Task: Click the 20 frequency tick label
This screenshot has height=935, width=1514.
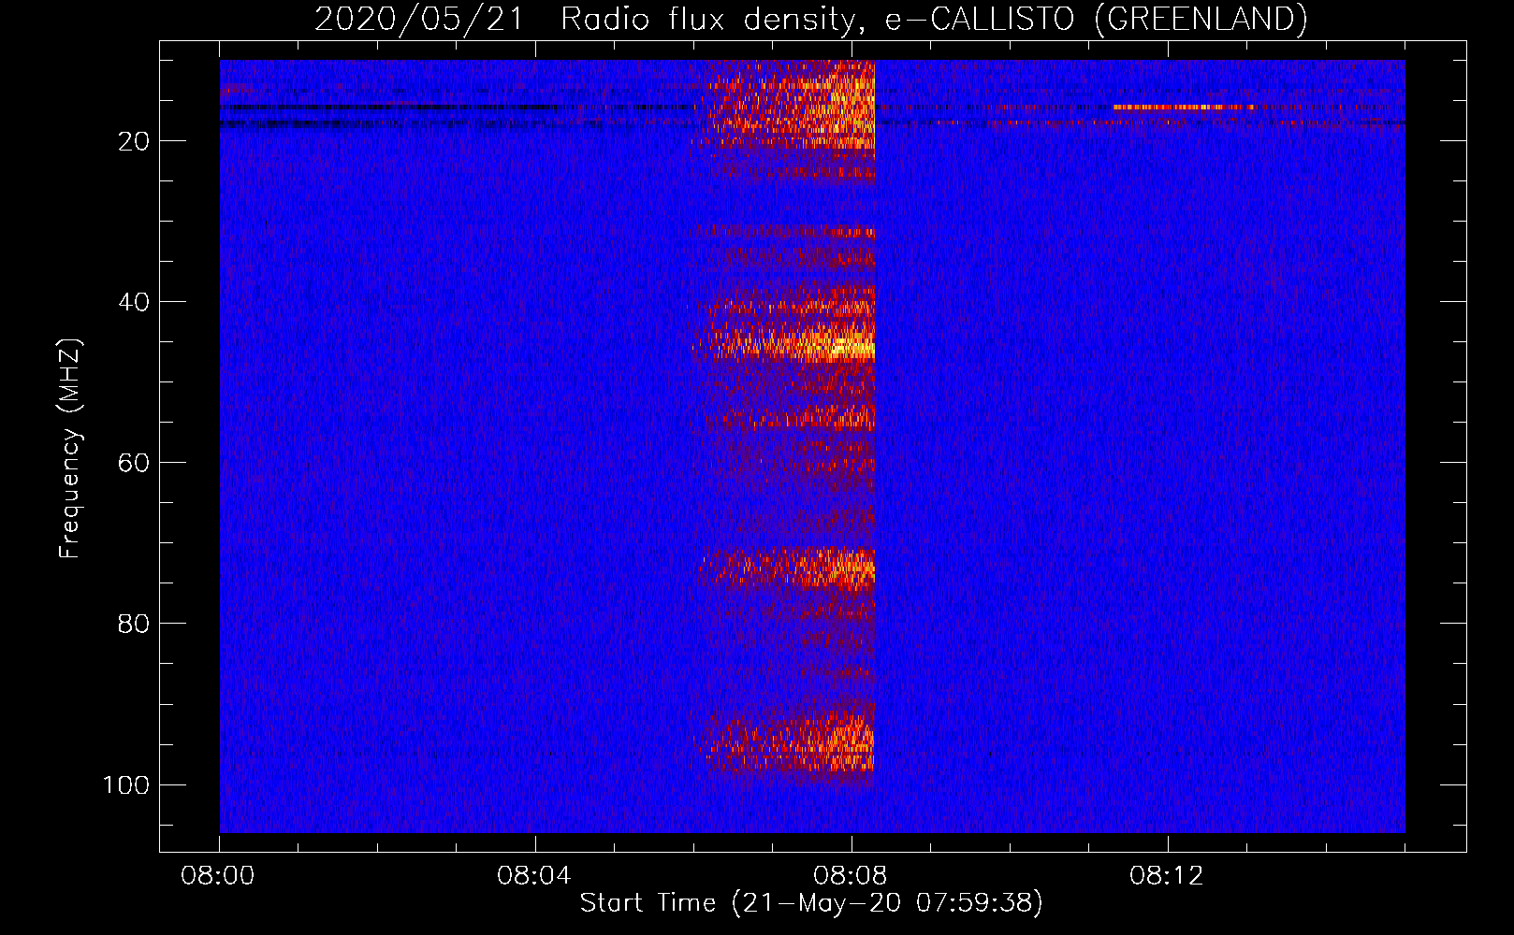Action: pos(134,141)
